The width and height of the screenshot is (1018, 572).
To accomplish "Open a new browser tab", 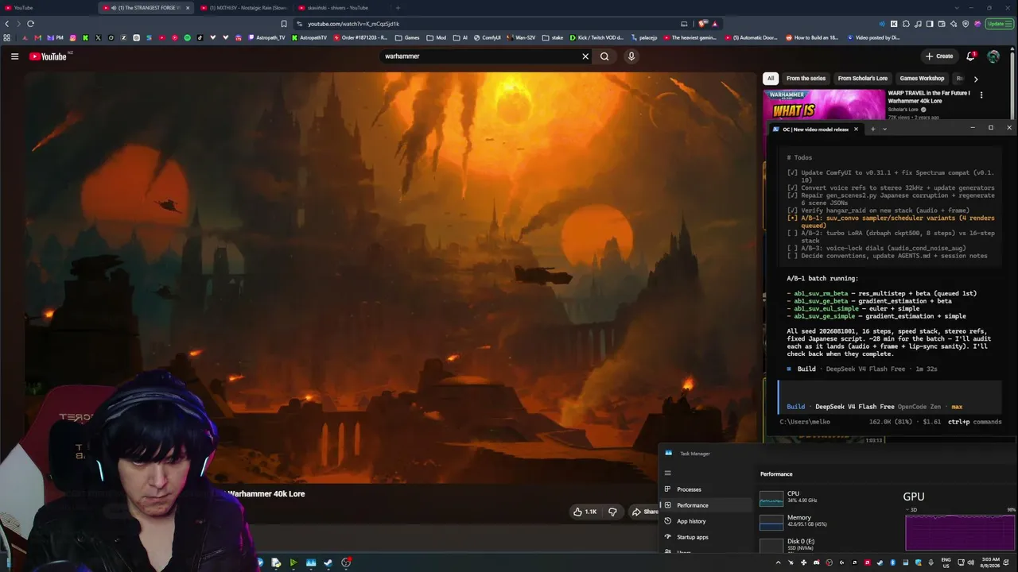I will [x=398, y=8].
